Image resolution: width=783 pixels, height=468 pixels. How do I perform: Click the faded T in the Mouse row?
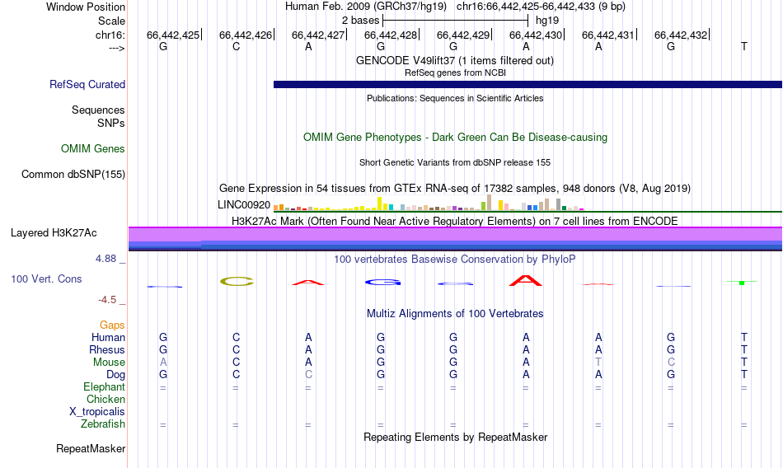click(x=598, y=362)
